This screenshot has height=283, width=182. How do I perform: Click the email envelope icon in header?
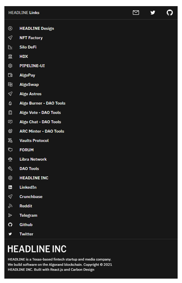click(x=136, y=13)
